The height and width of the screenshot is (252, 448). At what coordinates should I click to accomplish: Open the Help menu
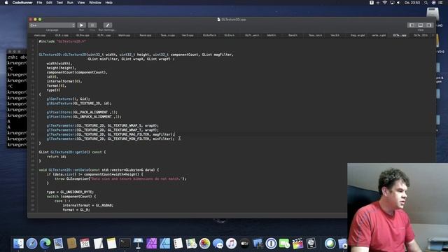click(x=109, y=3)
